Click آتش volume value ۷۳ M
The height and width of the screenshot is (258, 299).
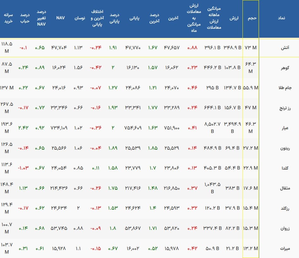point(251,48)
